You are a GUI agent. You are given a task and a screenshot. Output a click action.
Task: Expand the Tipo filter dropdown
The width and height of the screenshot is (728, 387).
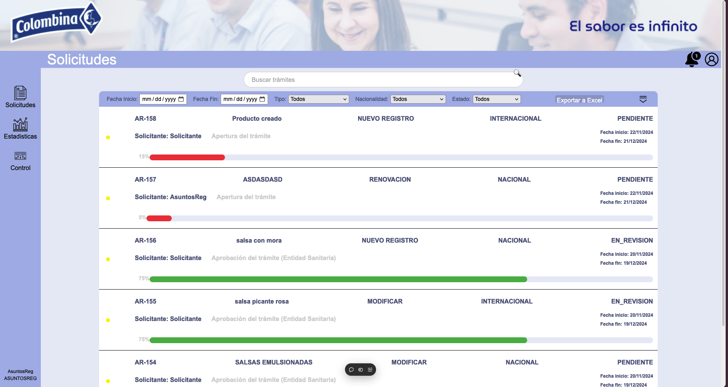(x=318, y=99)
